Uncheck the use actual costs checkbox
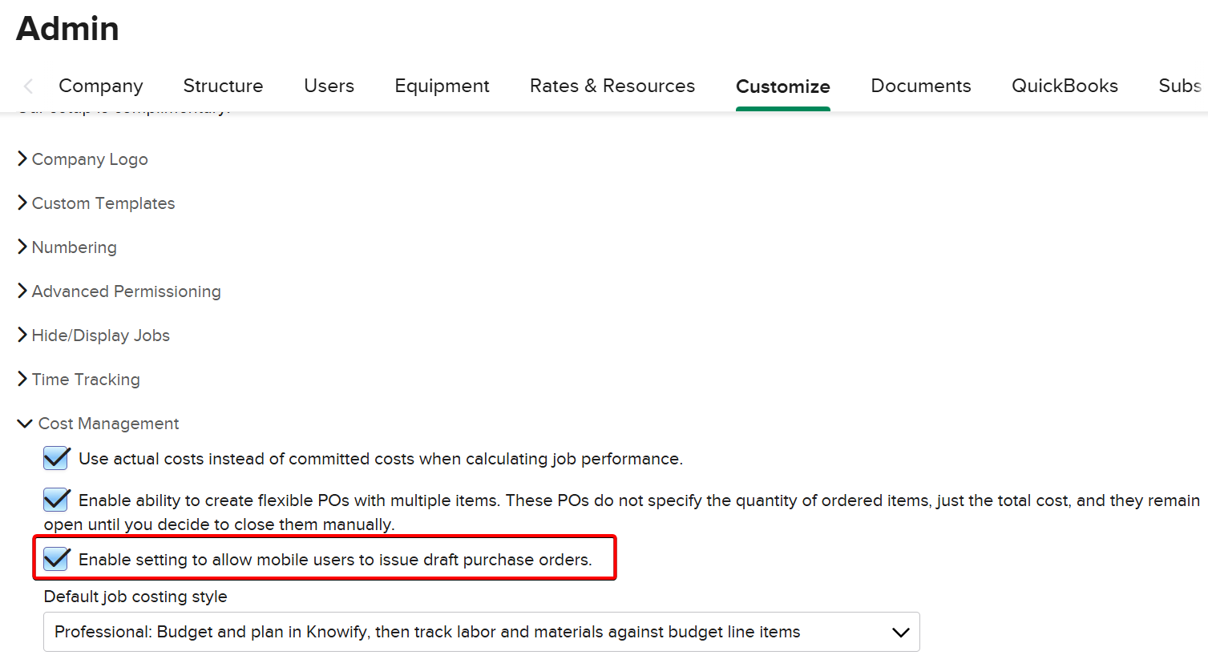 (x=56, y=459)
